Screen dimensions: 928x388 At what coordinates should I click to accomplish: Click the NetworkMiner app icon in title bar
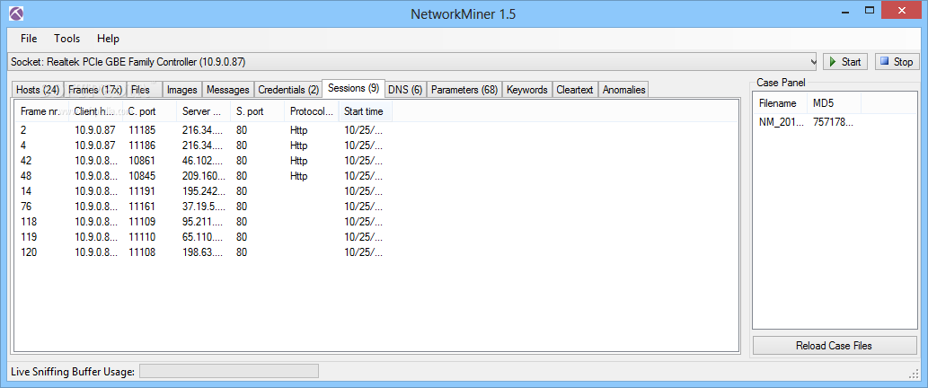[x=16, y=13]
